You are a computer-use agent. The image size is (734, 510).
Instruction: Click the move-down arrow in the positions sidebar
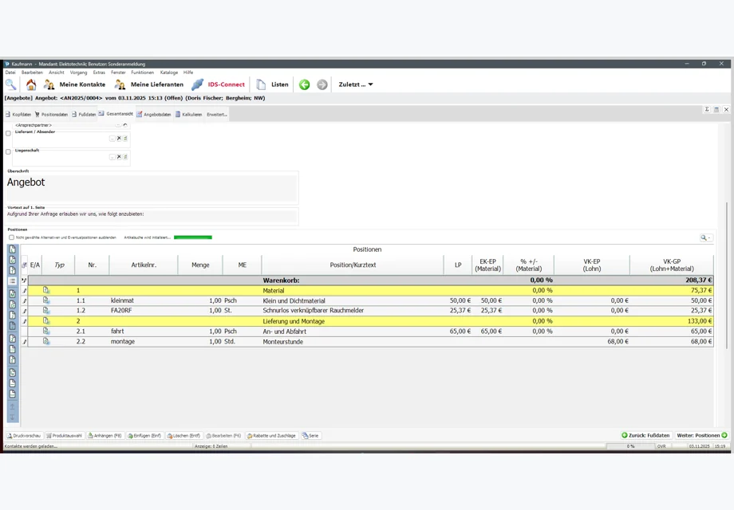point(13,417)
